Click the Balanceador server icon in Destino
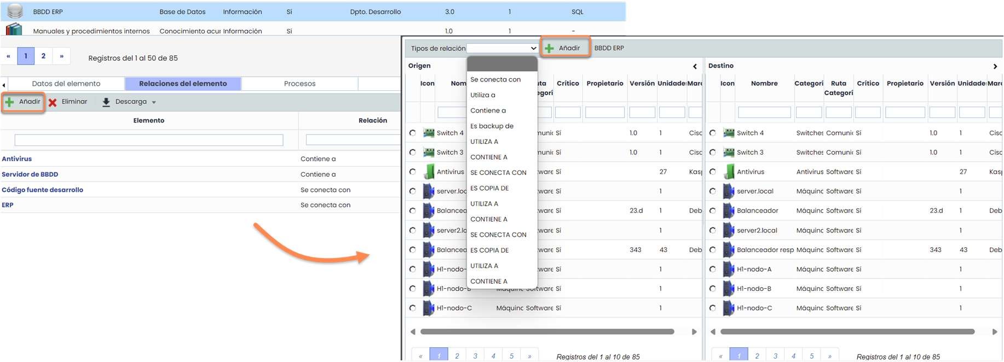This screenshot has width=1004, height=362. pyautogui.click(x=729, y=211)
